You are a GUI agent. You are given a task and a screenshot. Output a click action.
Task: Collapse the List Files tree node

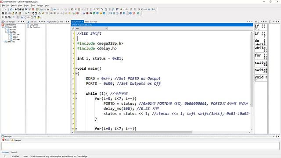click(6, 32)
